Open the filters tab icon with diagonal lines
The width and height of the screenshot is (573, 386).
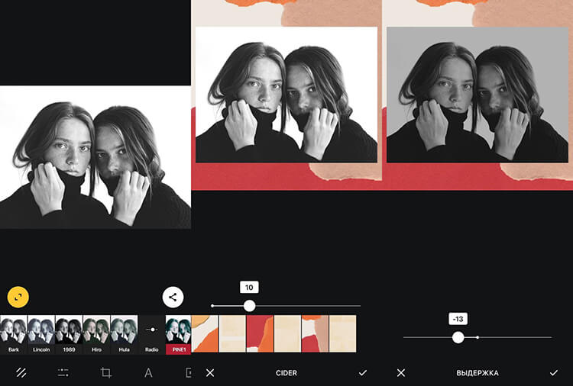click(x=21, y=372)
